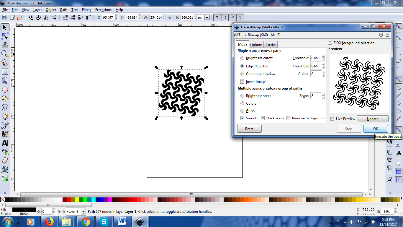Rotate selection 90° clockwise icon
The image size is (403, 227).
click(38, 17)
